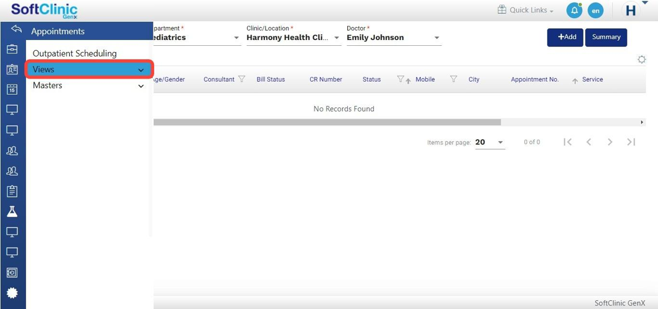Click filter icon next to Consultant column

click(241, 79)
